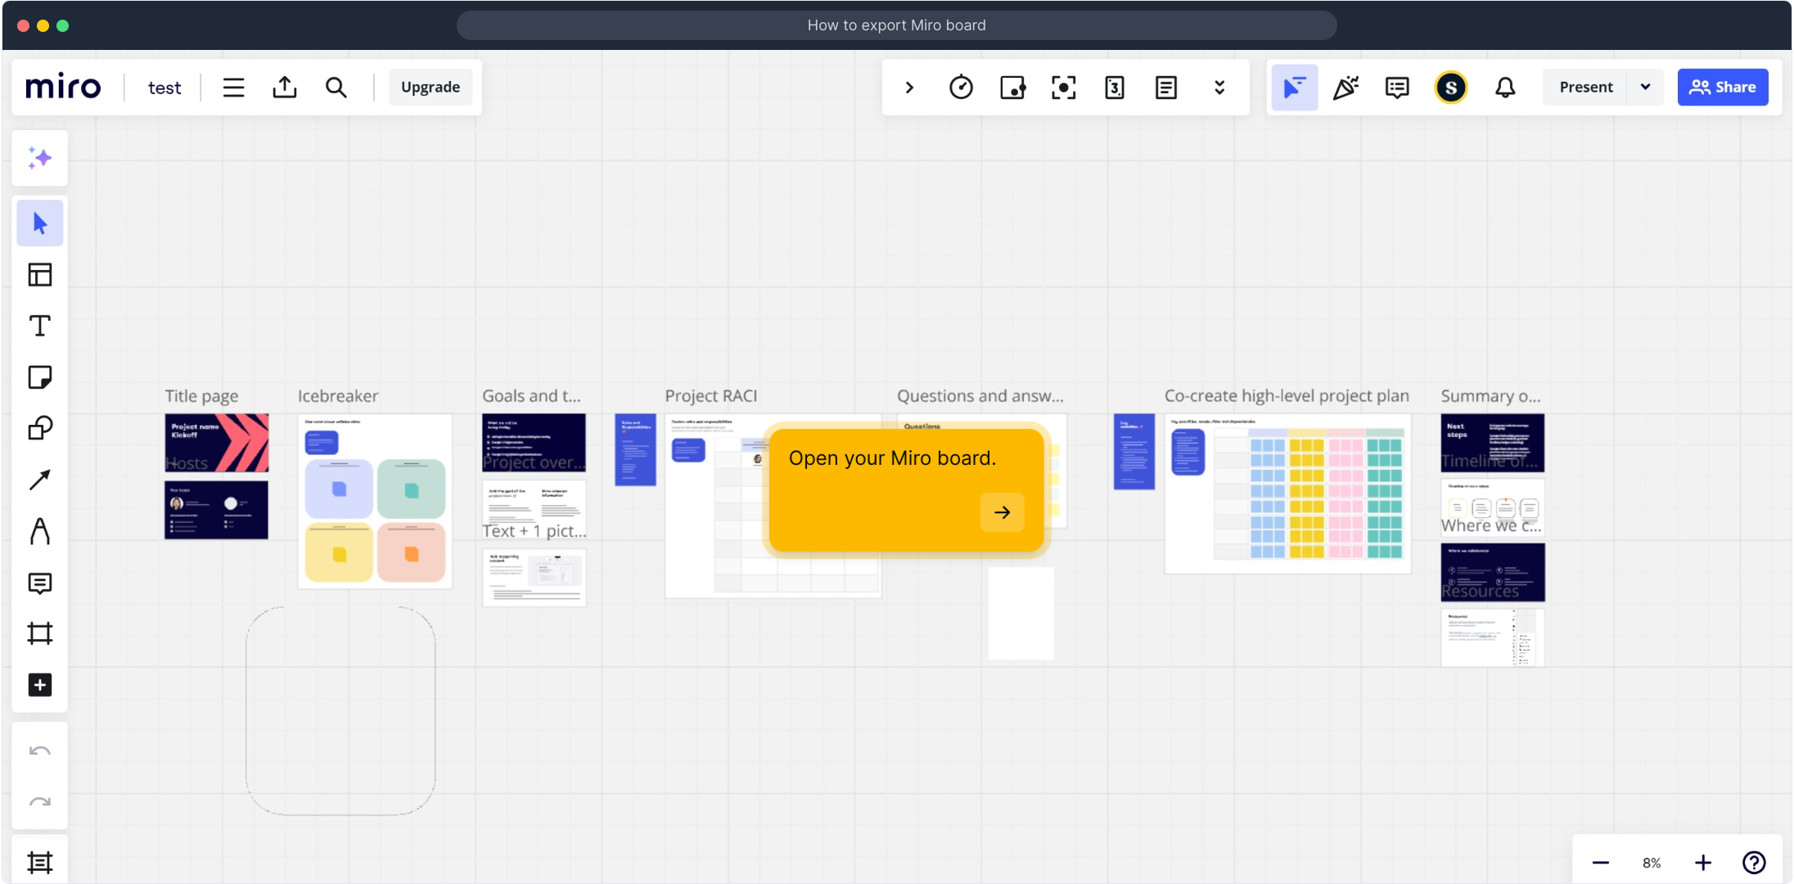Screen dimensions: 1794x884
Task: Expand more apps double chevron
Action: coord(1219,88)
